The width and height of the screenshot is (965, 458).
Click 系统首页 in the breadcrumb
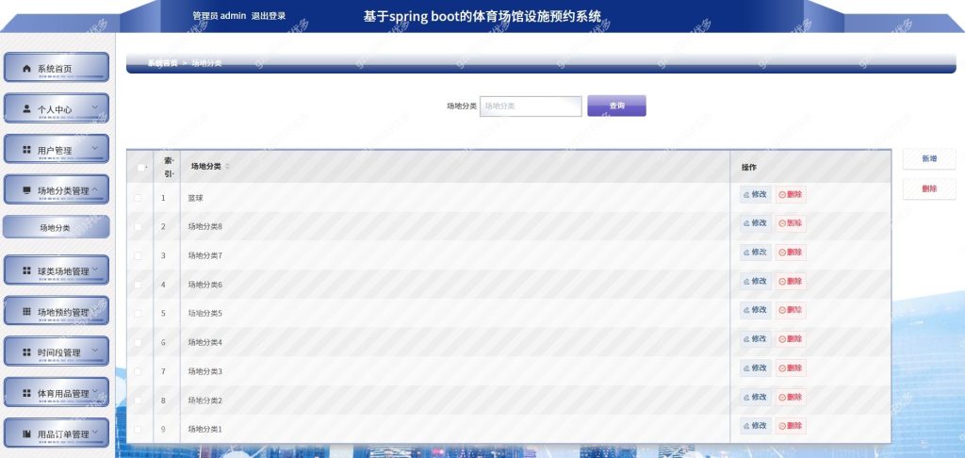click(x=162, y=63)
